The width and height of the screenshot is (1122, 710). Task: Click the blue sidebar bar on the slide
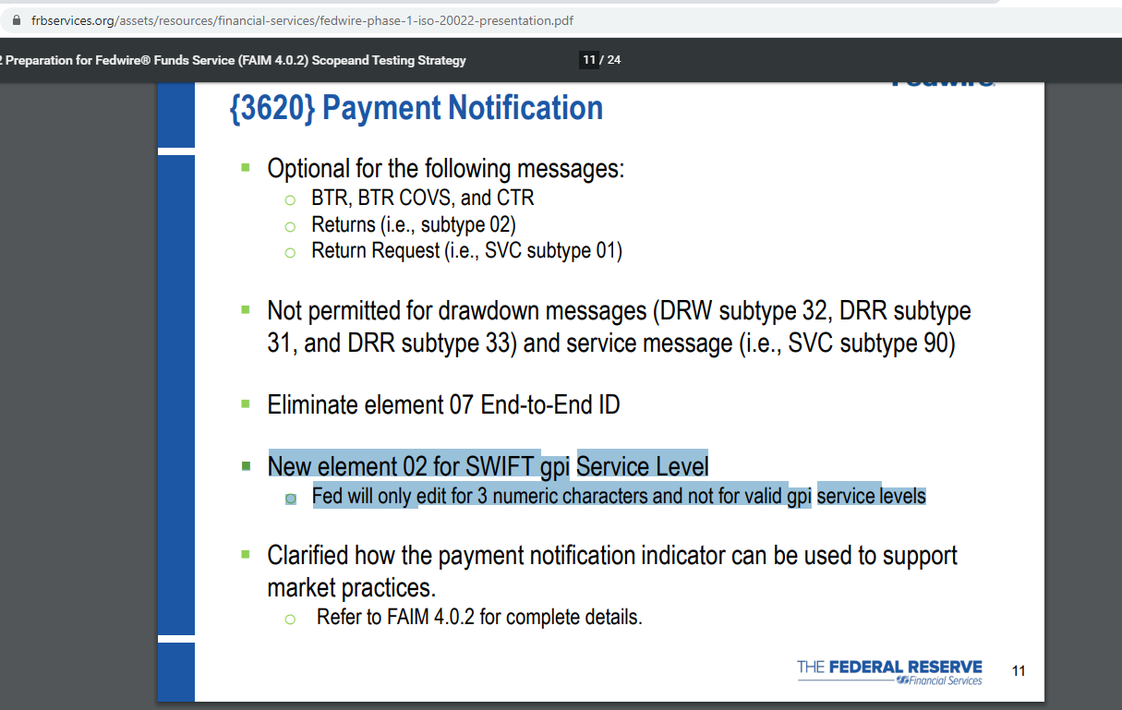point(176,369)
